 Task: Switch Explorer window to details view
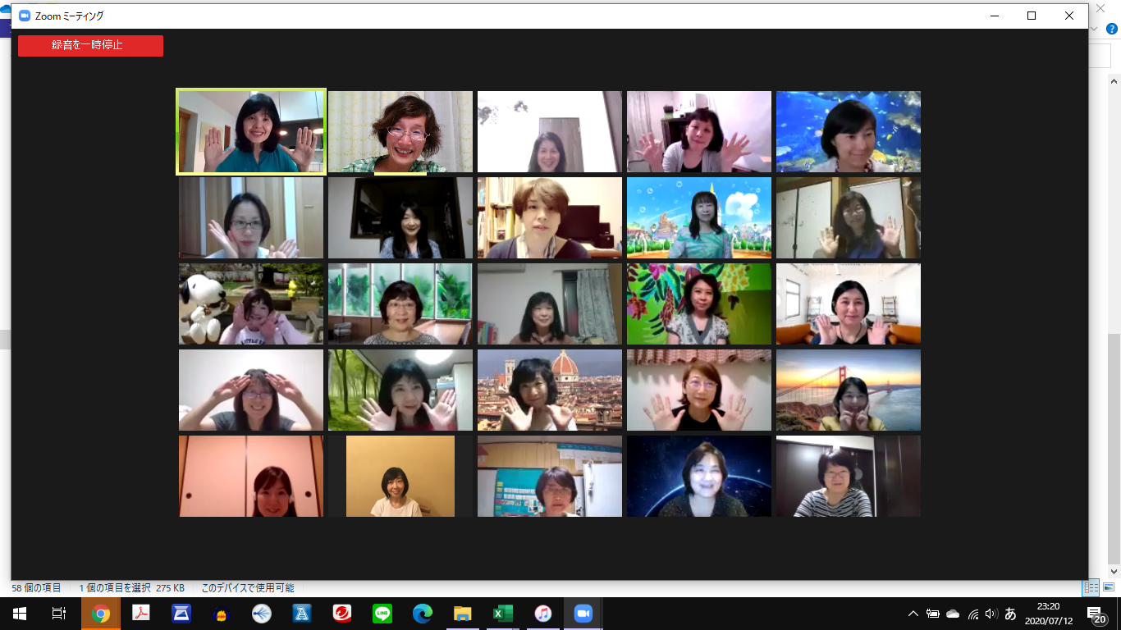[x=1091, y=587]
